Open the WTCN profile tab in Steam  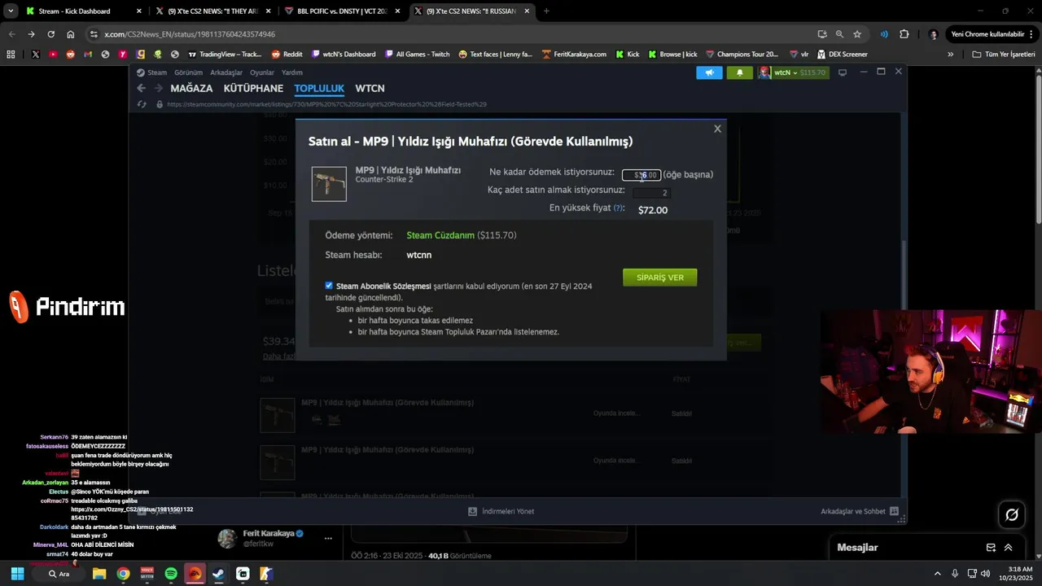click(x=370, y=88)
